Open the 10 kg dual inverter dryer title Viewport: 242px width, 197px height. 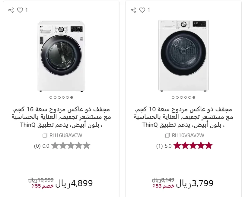click(183, 117)
